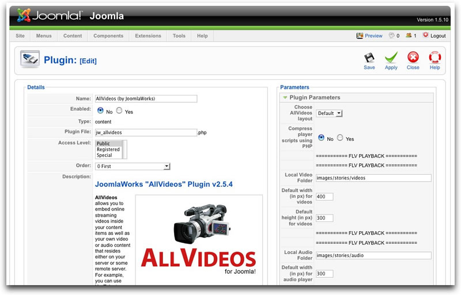Open the Content menu
461x295 pixels.
(x=73, y=36)
